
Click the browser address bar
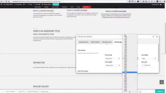[68, 2]
